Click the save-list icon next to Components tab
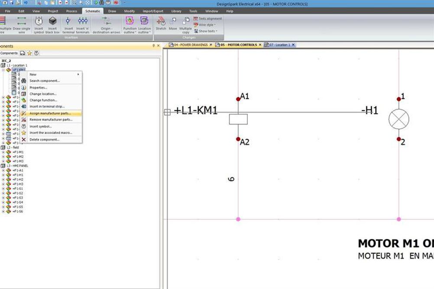 tap(23, 53)
